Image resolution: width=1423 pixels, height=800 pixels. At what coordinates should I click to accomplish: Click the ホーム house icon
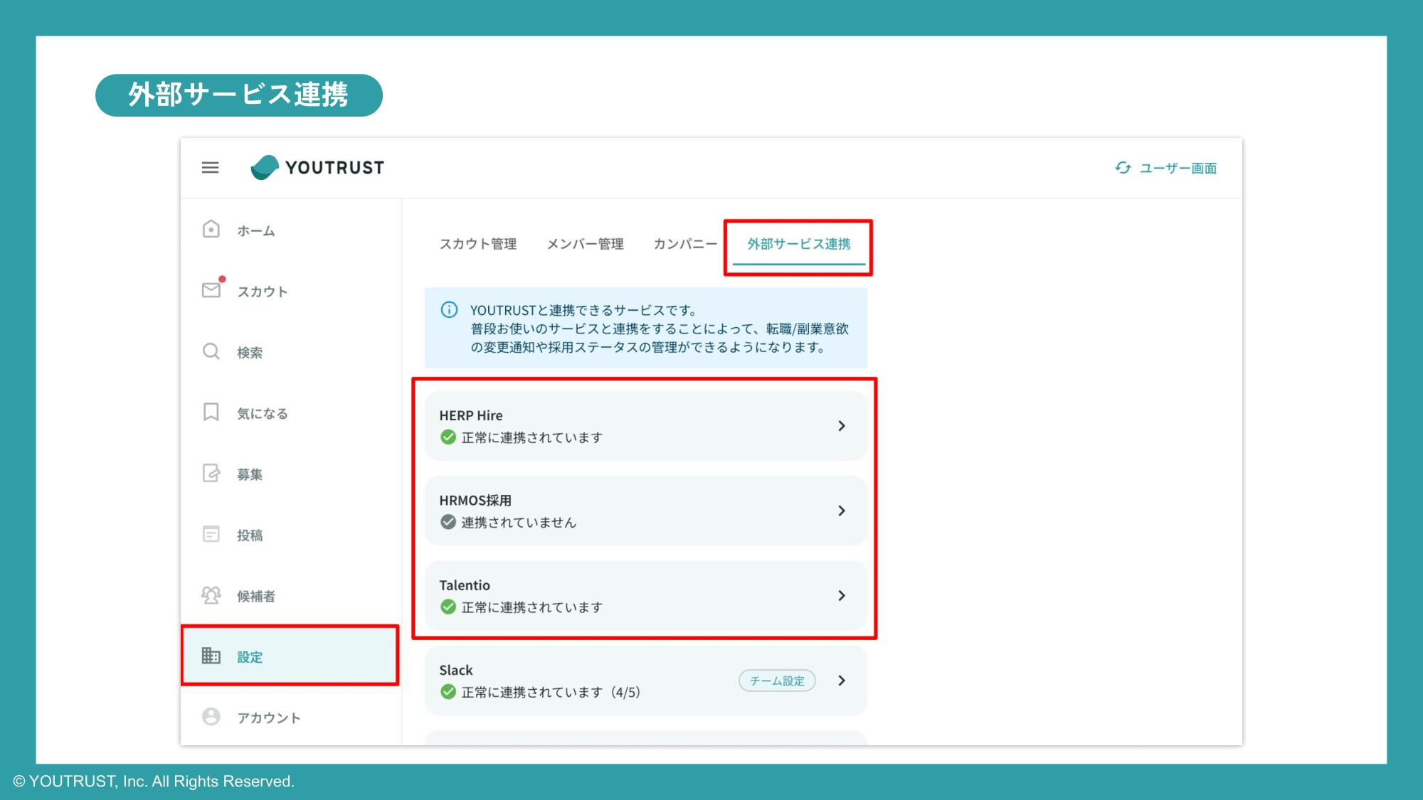point(211,229)
